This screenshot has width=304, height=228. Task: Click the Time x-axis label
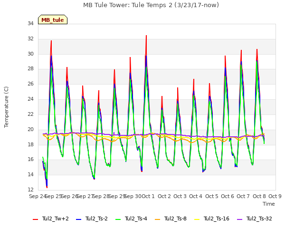pos(269,204)
